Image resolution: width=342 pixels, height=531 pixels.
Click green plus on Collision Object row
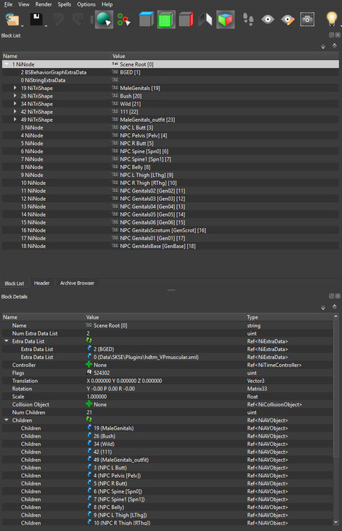tap(89, 404)
